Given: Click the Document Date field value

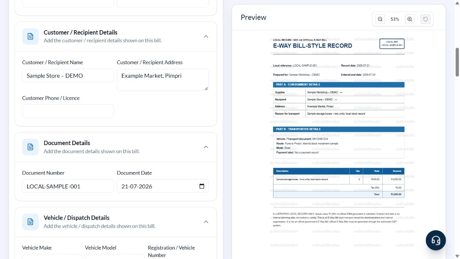Looking at the screenshot, I should (x=137, y=186).
